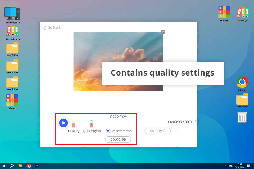Open the notification center icon
The image size is (254, 169).
tap(249, 166)
